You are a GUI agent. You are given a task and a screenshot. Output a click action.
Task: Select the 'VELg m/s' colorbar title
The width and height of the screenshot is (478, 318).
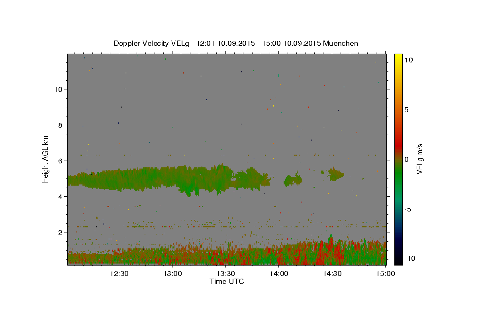pyautogui.click(x=420, y=159)
